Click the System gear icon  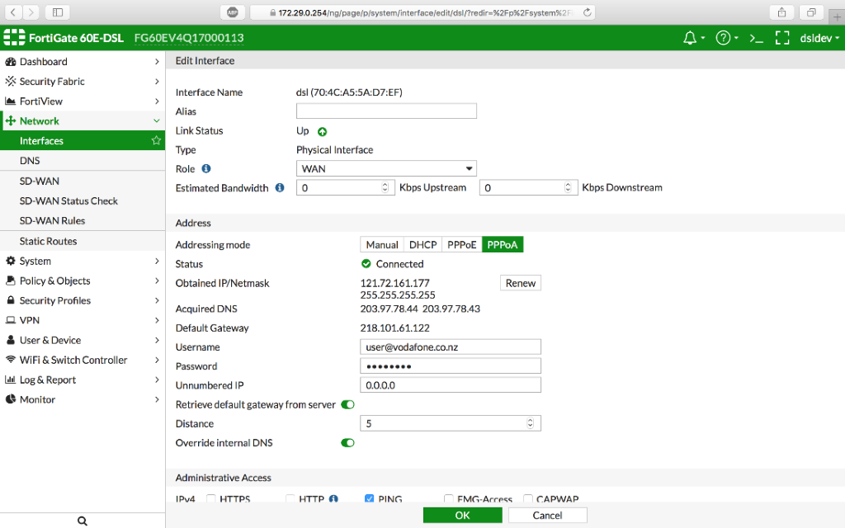(x=10, y=261)
